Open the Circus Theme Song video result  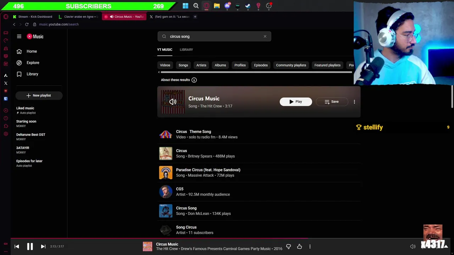[x=259, y=134]
